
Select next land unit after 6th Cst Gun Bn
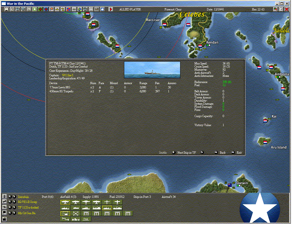tap(14, 213)
